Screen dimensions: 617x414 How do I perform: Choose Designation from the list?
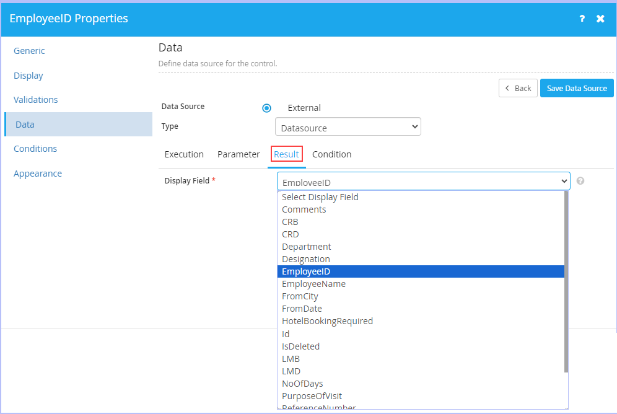click(421, 259)
